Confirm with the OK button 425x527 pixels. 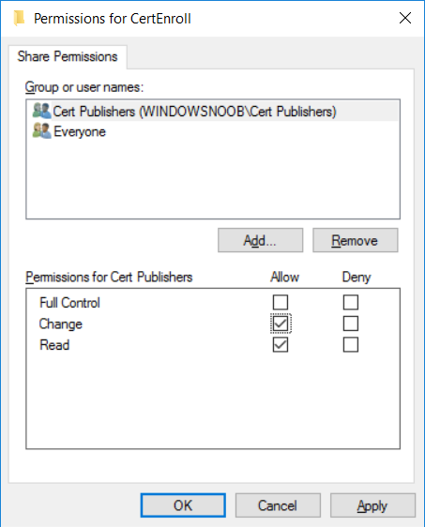[x=183, y=505]
